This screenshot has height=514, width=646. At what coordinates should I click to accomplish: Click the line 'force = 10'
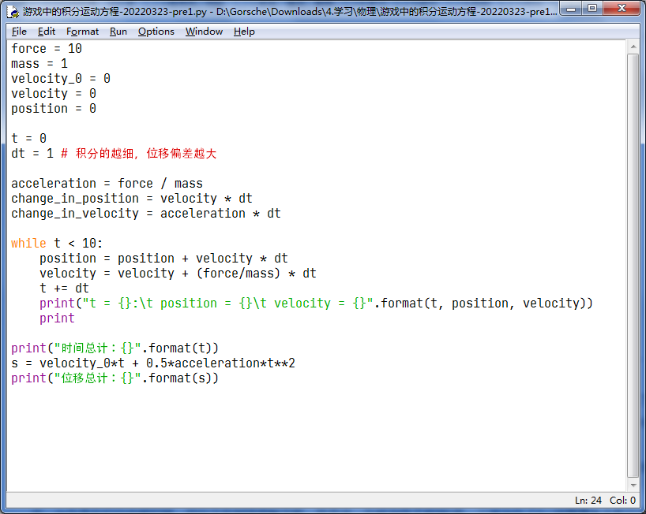coord(47,49)
